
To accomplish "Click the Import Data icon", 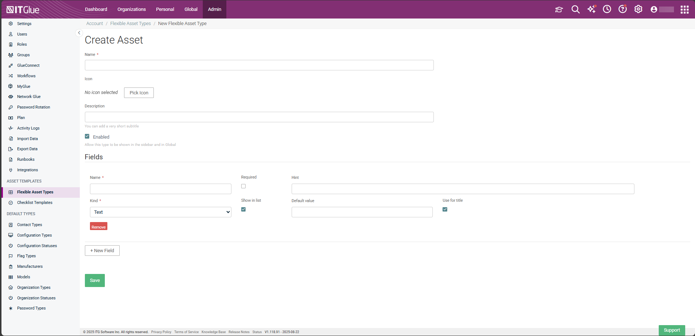I will [11, 139].
